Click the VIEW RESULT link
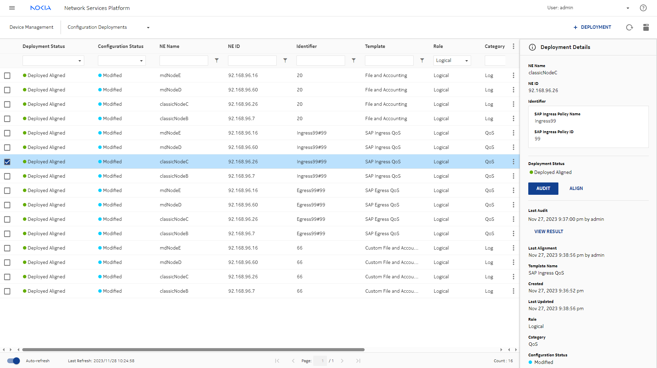The height and width of the screenshot is (368, 657). point(548,232)
